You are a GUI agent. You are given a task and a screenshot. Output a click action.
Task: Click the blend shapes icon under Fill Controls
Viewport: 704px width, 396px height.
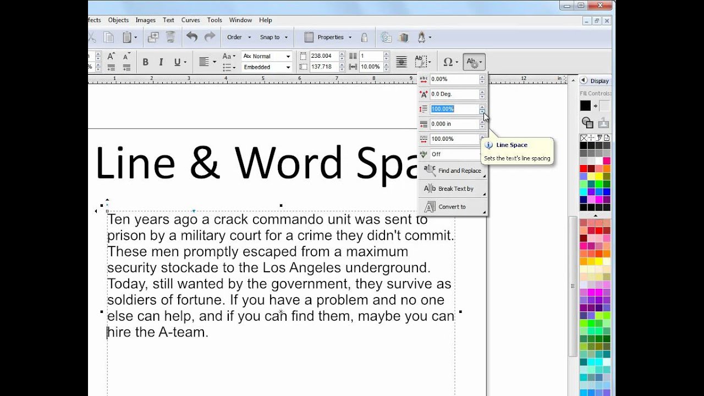587,123
